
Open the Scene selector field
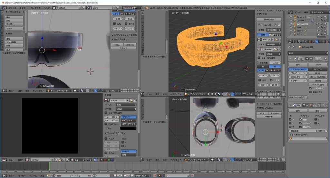point(102,8)
